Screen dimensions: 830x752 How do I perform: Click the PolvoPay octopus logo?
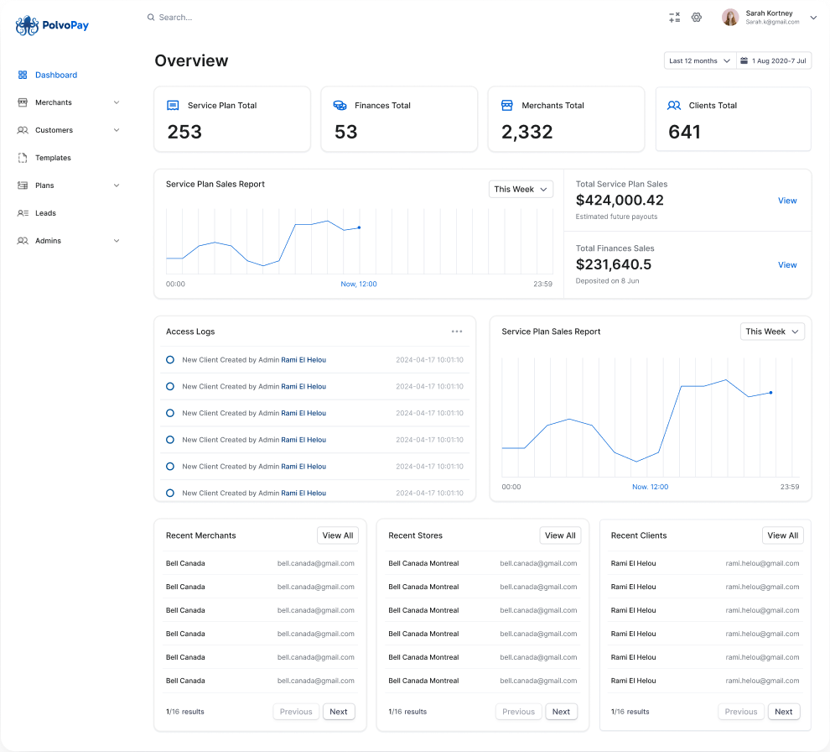(x=28, y=25)
